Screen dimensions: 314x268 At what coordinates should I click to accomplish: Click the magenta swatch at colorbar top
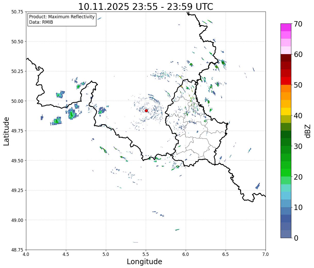[x=286, y=27]
